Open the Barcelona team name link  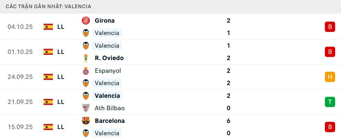point(110,121)
